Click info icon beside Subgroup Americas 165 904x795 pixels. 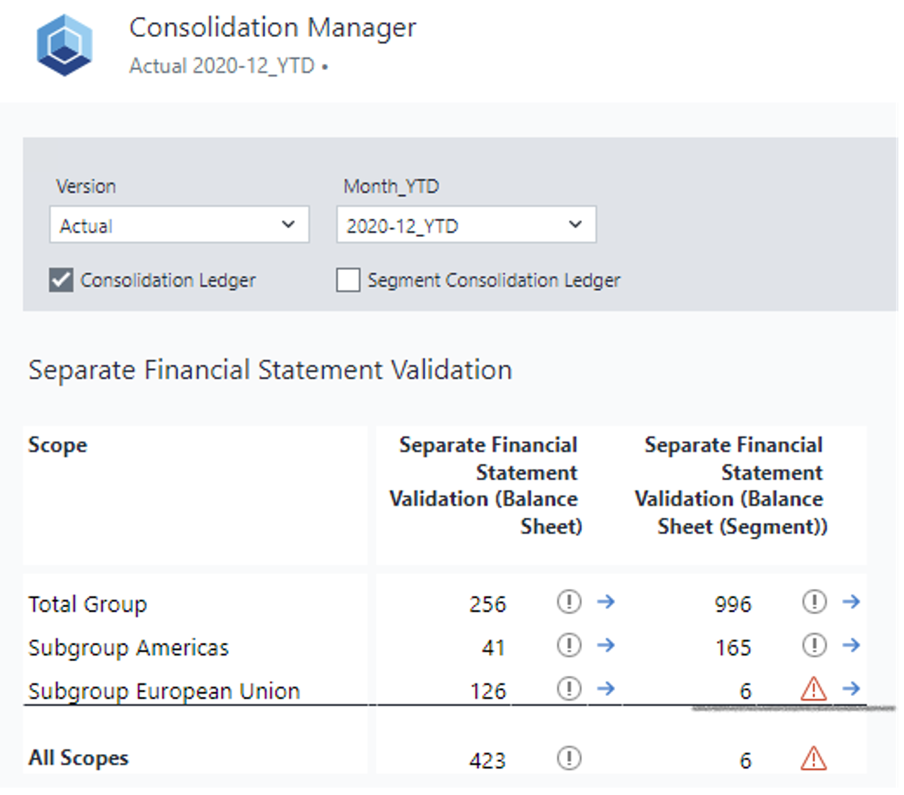pyautogui.click(x=814, y=645)
